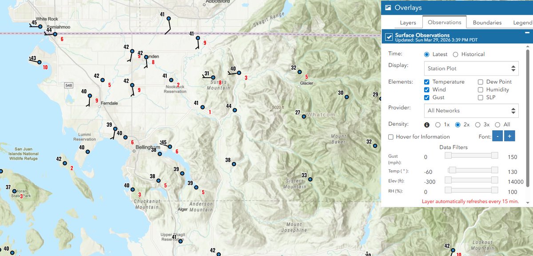This screenshot has height=256, width=533.
Task: Check the Hover for Information option
Action: [x=391, y=137]
